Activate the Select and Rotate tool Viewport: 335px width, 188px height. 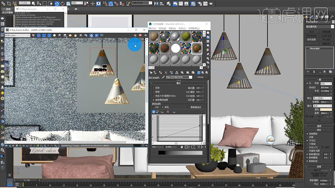tap(62, 3)
